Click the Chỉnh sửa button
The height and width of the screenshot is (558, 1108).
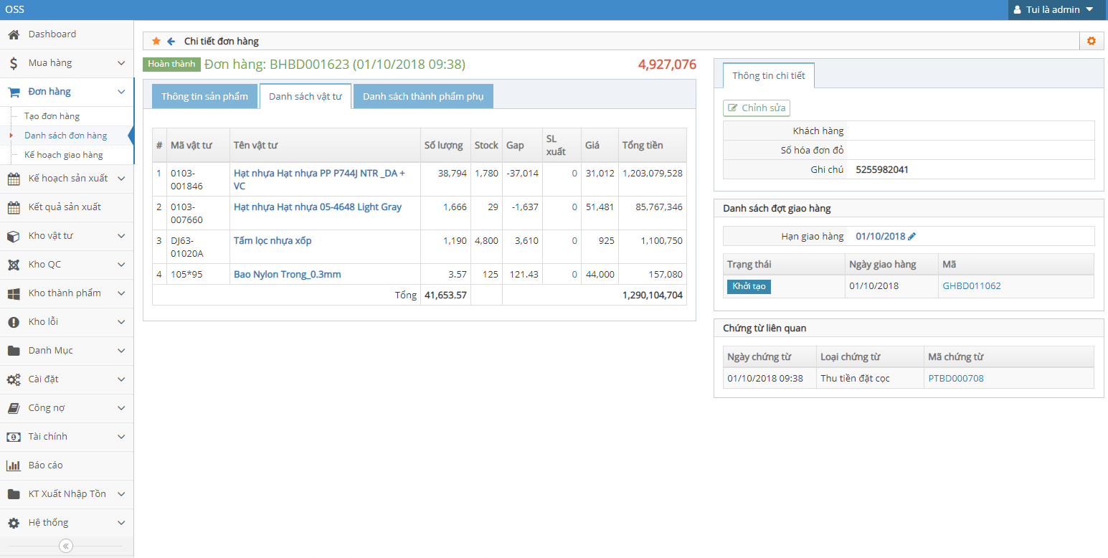click(x=757, y=108)
